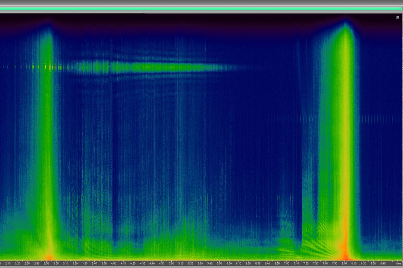Click the 7:30 mark on the timeline ruler

315,263
